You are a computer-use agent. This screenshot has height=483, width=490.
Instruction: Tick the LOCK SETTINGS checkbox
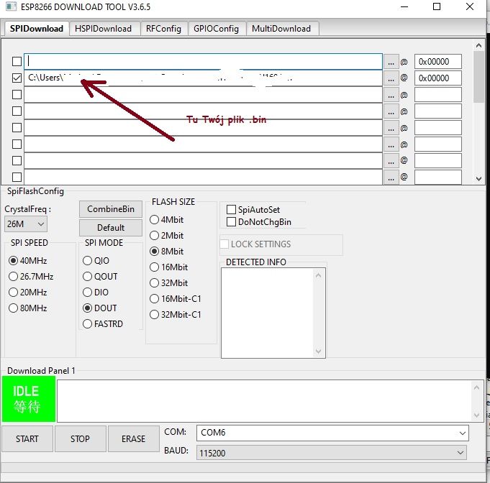(x=224, y=244)
